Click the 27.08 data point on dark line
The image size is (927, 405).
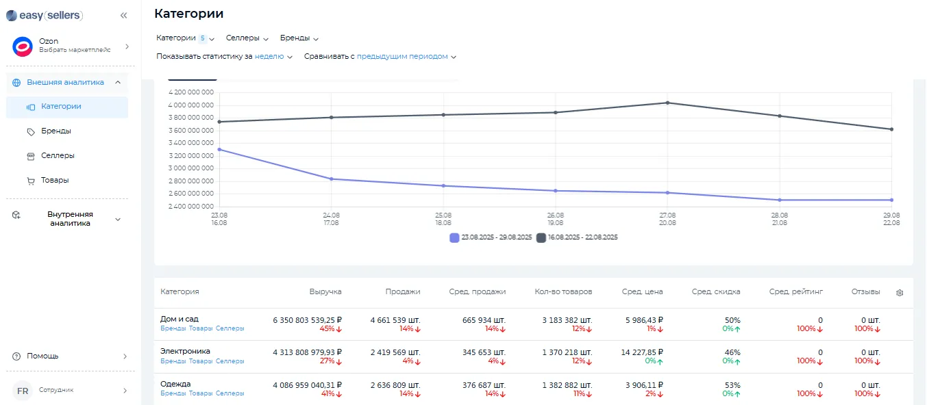click(667, 103)
